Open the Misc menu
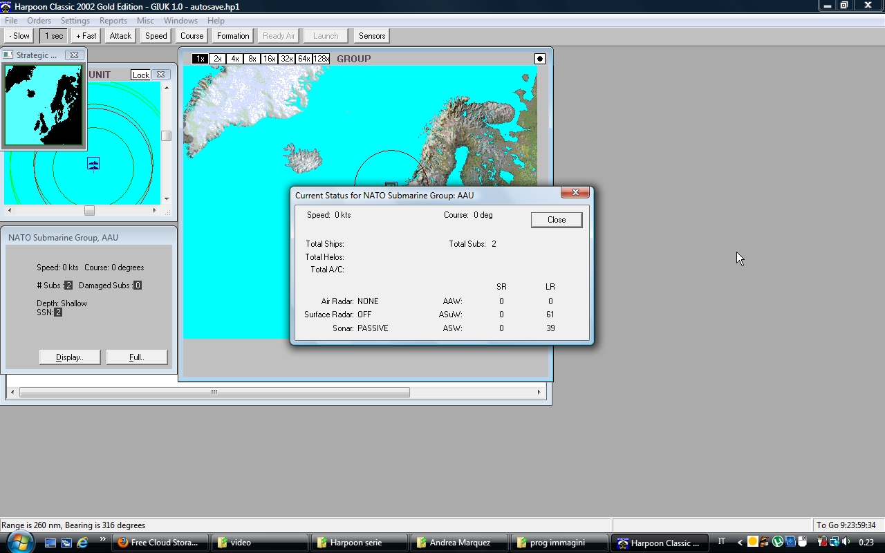 (x=145, y=21)
